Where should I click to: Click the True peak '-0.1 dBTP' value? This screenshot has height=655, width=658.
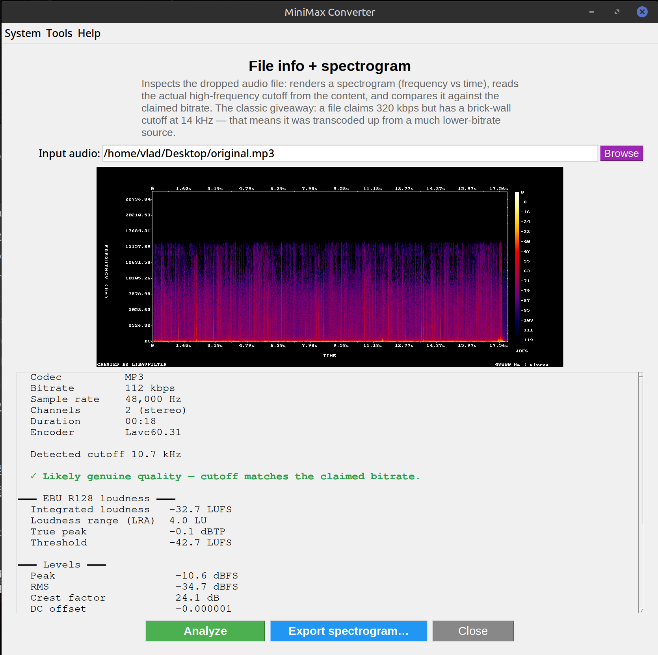point(197,532)
